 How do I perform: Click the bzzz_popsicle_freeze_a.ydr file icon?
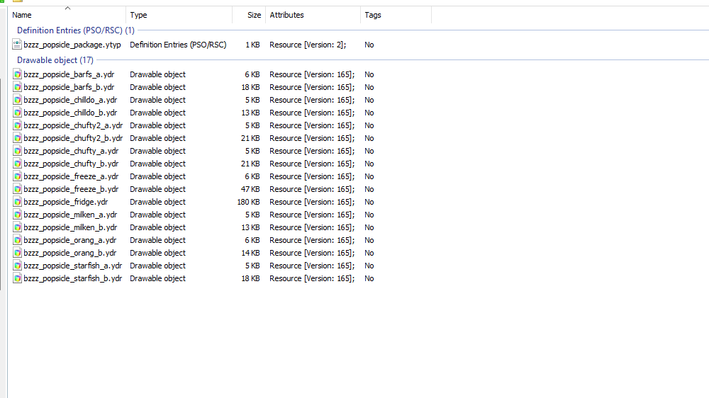[18, 176]
